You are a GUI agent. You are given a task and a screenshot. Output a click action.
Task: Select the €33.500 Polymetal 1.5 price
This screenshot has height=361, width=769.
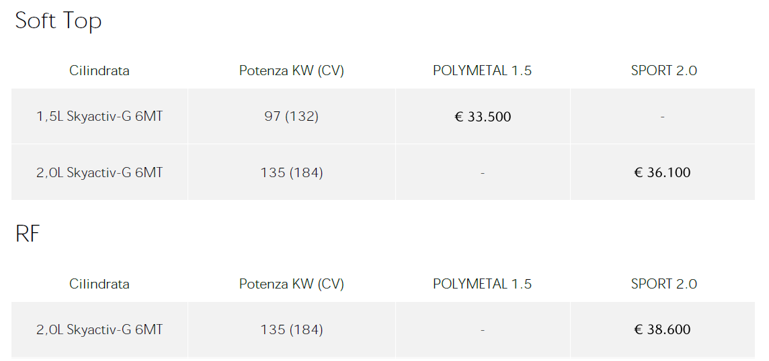483,117
